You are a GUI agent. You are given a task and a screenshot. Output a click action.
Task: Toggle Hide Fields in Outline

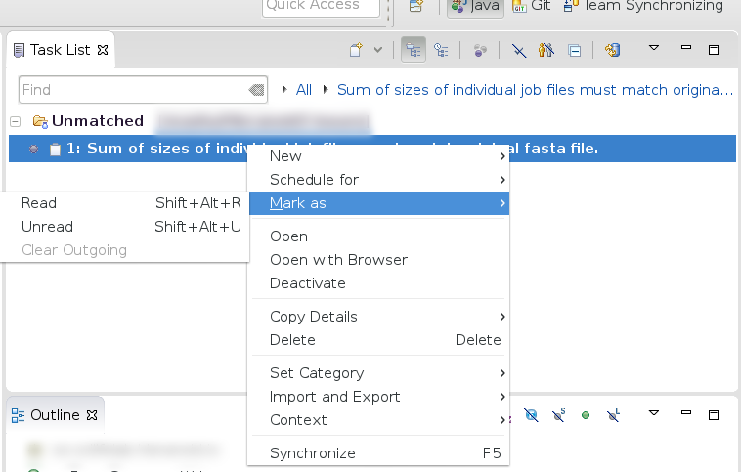[x=531, y=415]
